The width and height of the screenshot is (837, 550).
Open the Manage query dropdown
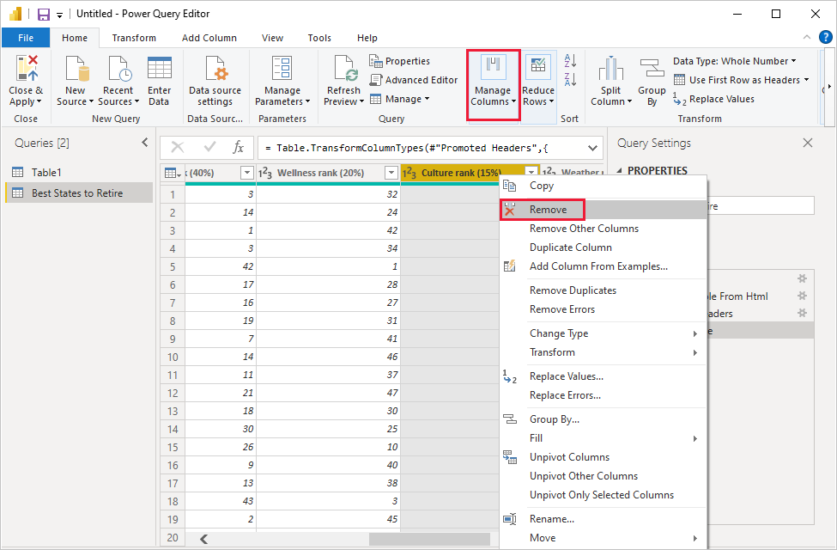[x=399, y=99]
